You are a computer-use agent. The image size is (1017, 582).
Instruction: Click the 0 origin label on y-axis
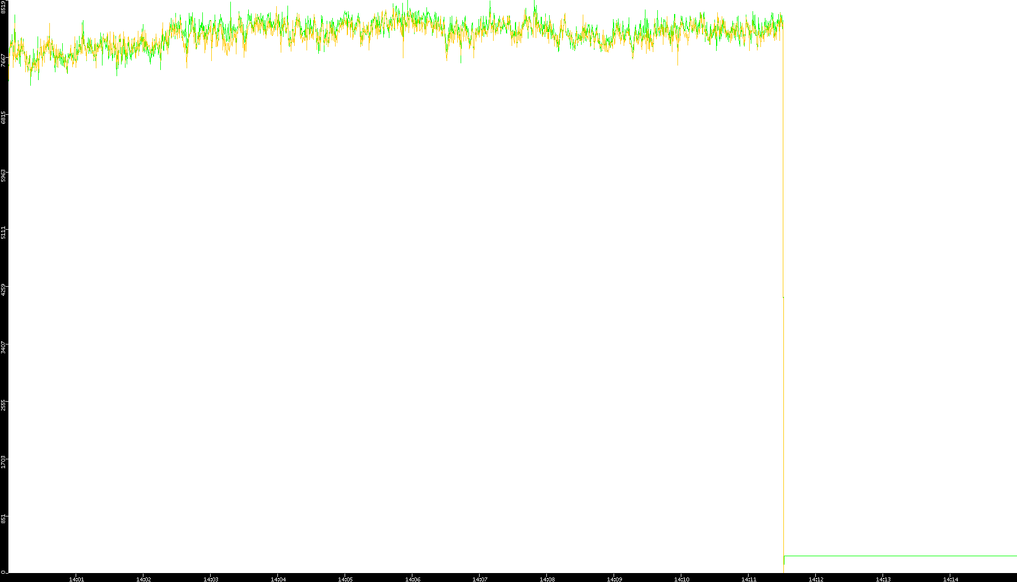click(3, 571)
